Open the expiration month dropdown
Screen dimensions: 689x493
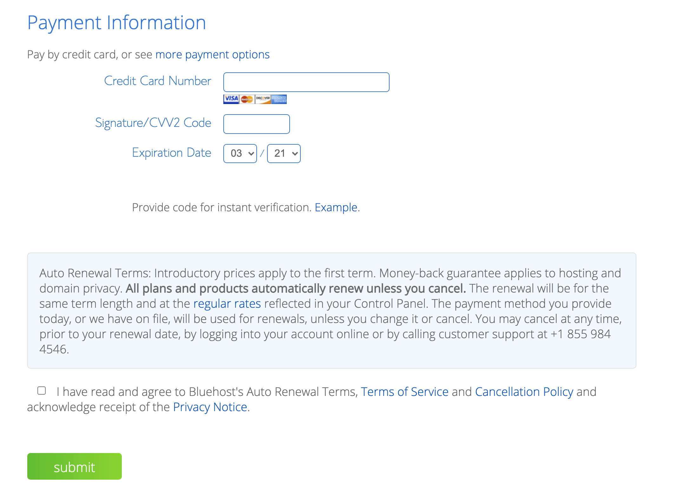pyautogui.click(x=240, y=154)
